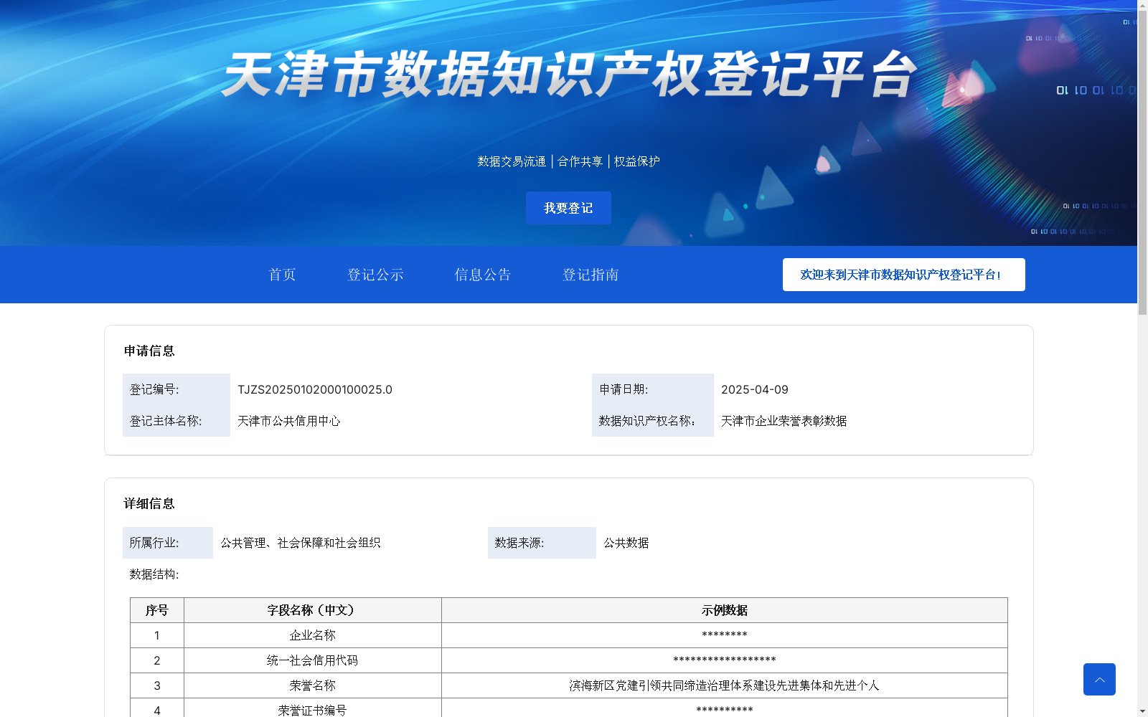This screenshot has height=717, width=1148.
Task: Click industry value 公共管理、社会保障和社会组织
Action: point(301,543)
